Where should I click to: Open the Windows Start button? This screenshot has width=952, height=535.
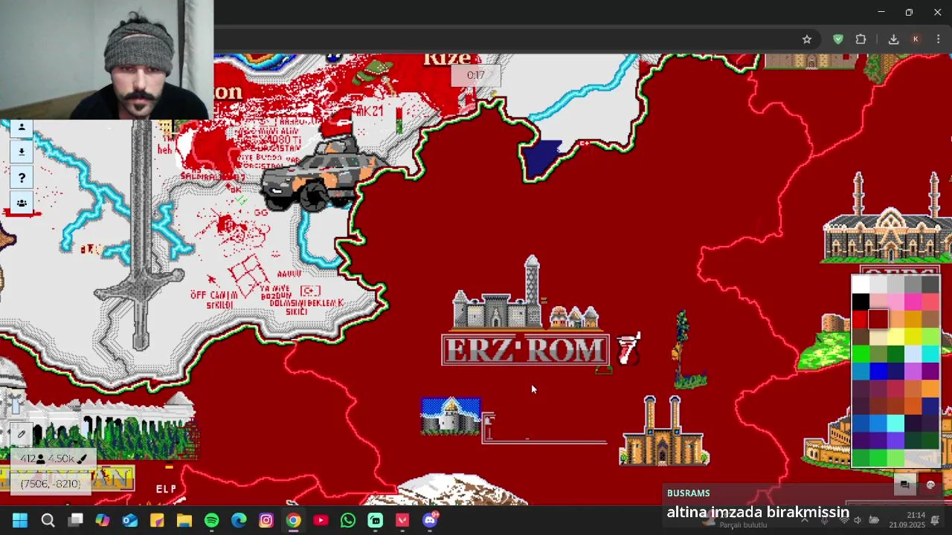tap(20, 520)
